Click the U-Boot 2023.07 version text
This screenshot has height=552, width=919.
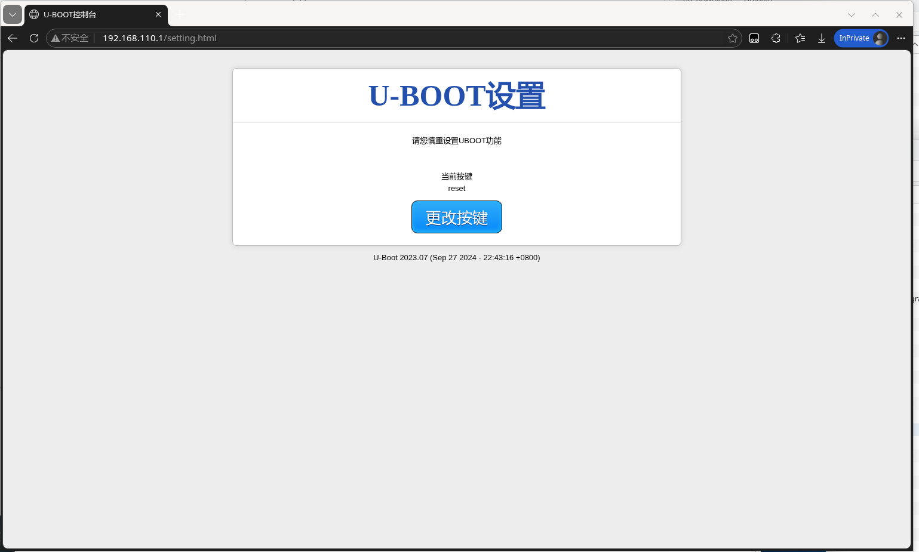click(456, 257)
